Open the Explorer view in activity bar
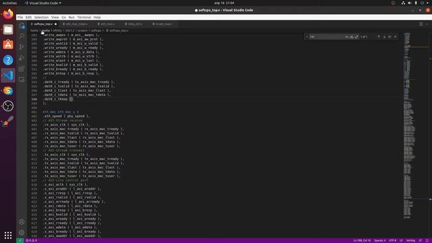The height and width of the screenshot is (243, 432). point(22,26)
